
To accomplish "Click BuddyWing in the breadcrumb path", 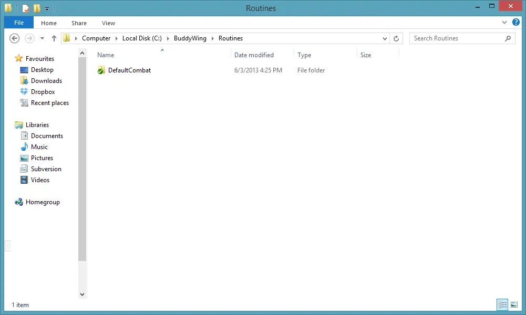I will [x=190, y=38].
